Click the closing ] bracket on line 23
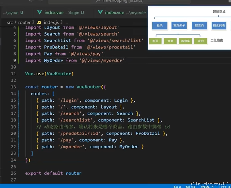The width and height of the screenshot is (231, 188). (x=32, y=153)
